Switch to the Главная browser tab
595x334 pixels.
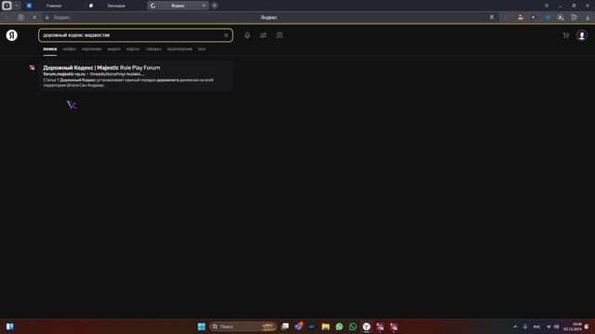coord(54,6)
